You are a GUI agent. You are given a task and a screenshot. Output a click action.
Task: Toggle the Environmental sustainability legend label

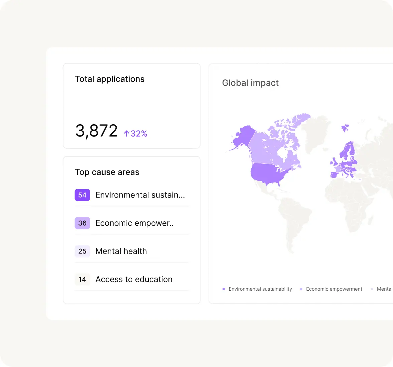pos(260,289)
